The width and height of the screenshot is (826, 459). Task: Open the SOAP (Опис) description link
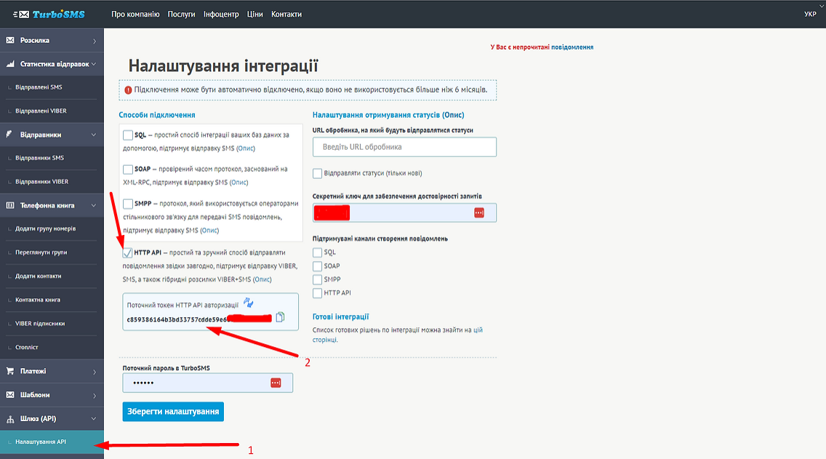coord(238,183)
